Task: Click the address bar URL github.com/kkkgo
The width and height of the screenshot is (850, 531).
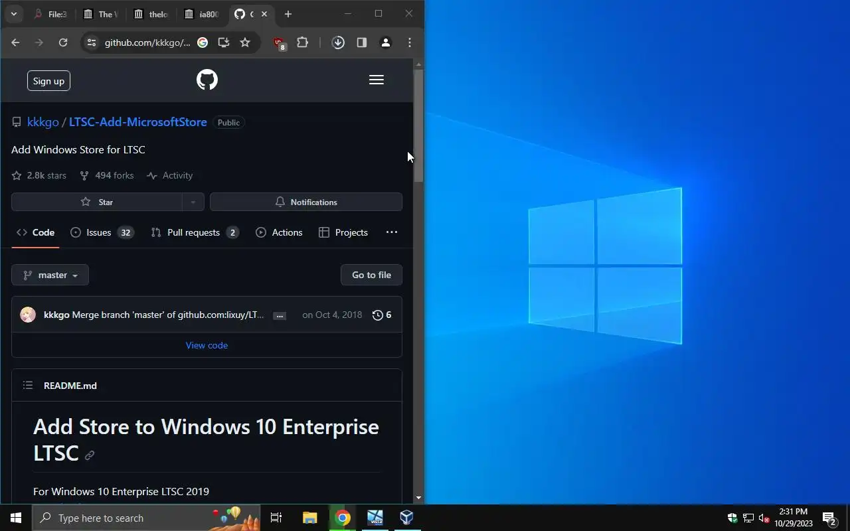Action: 147,42
